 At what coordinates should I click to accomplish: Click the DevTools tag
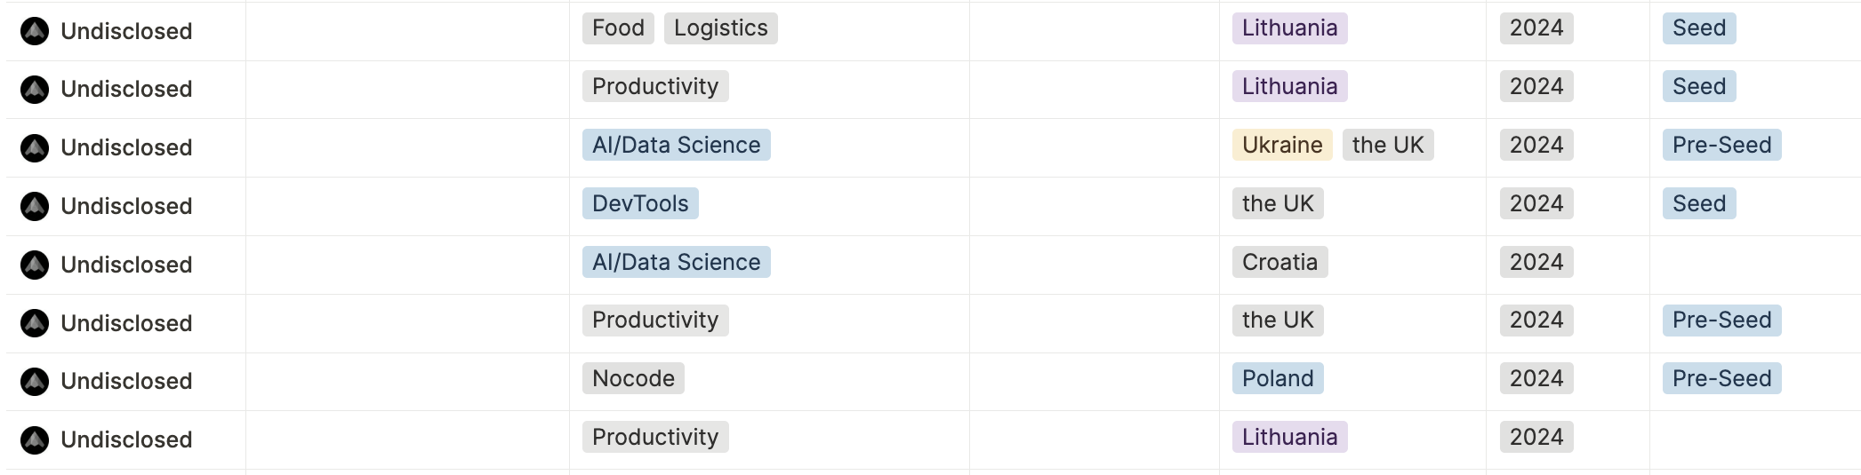click(x=640, y=203)
